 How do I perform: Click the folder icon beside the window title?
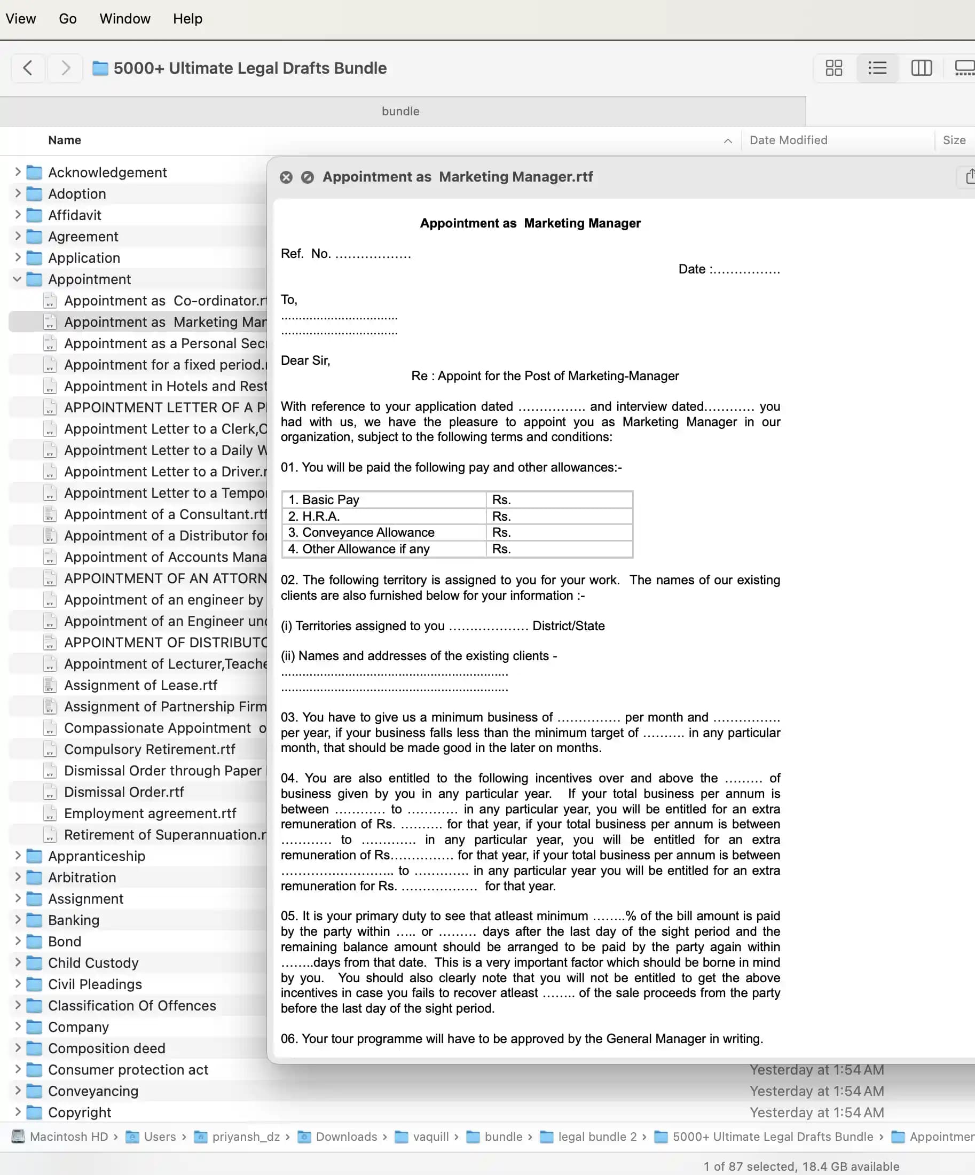click(99, 68)
